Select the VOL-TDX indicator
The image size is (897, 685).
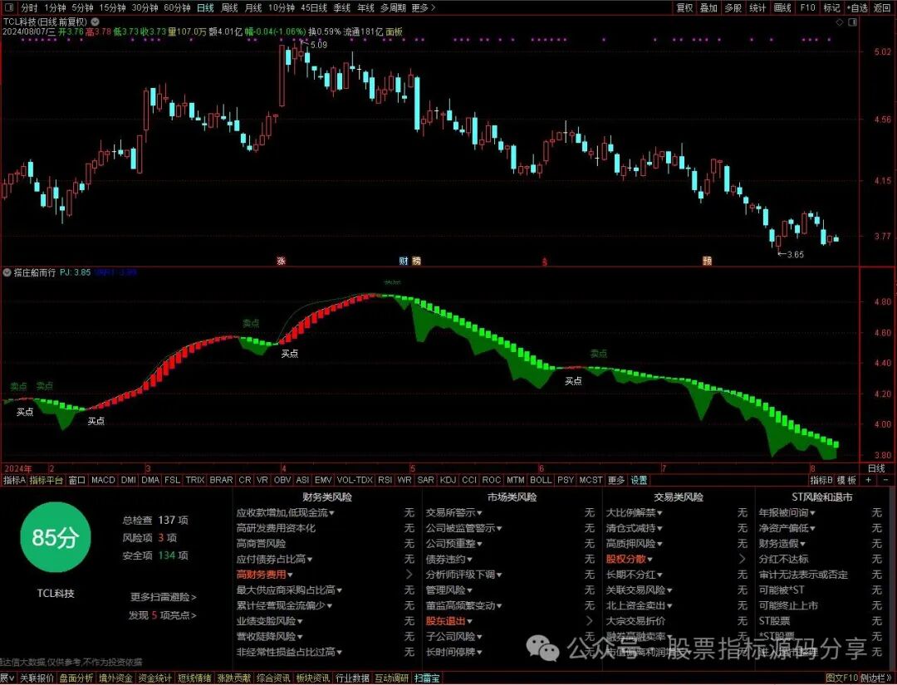(x=355, y=480)
